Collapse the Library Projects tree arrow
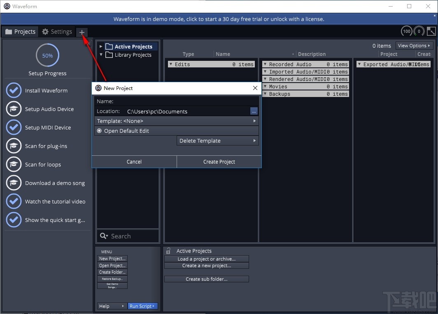 (x=101, y=55)
